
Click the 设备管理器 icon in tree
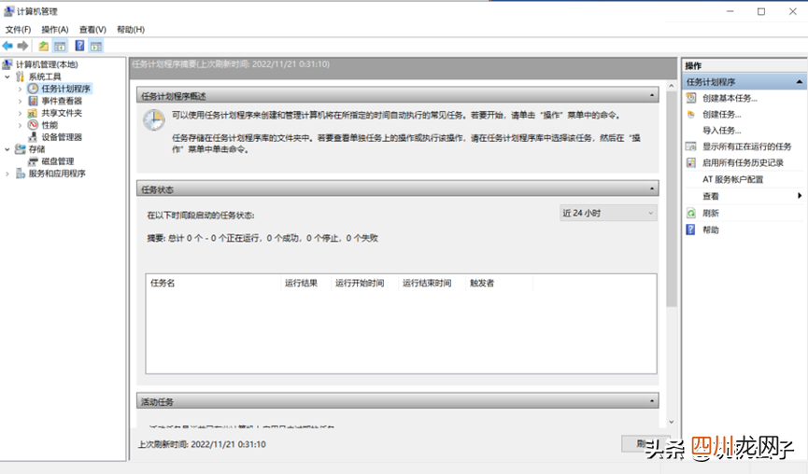[x=33, y=137]
